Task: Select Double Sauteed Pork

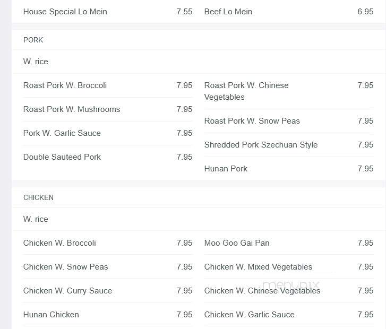Action: point(62,157)
